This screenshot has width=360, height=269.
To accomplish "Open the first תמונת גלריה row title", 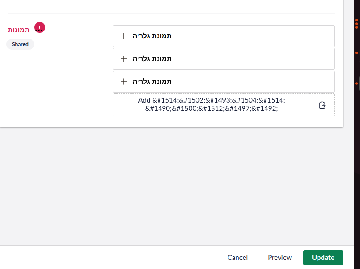I will point(152,36).
